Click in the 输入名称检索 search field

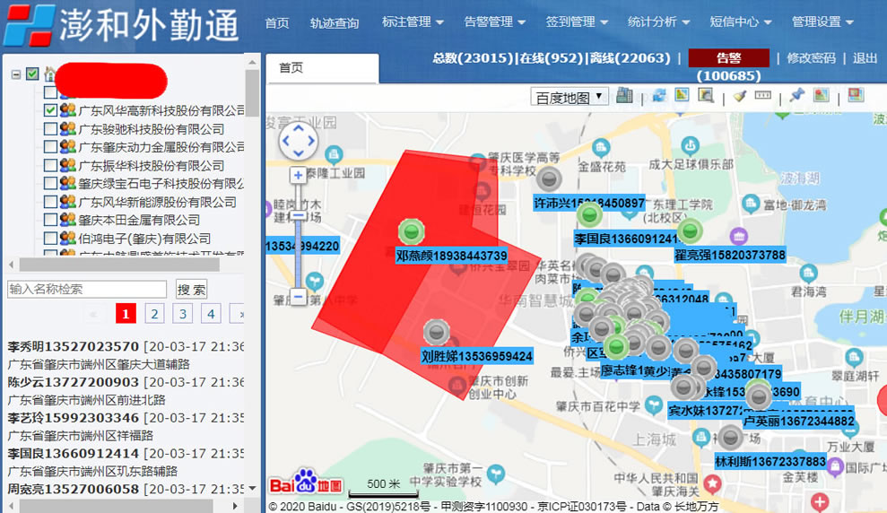coord(87,289)
